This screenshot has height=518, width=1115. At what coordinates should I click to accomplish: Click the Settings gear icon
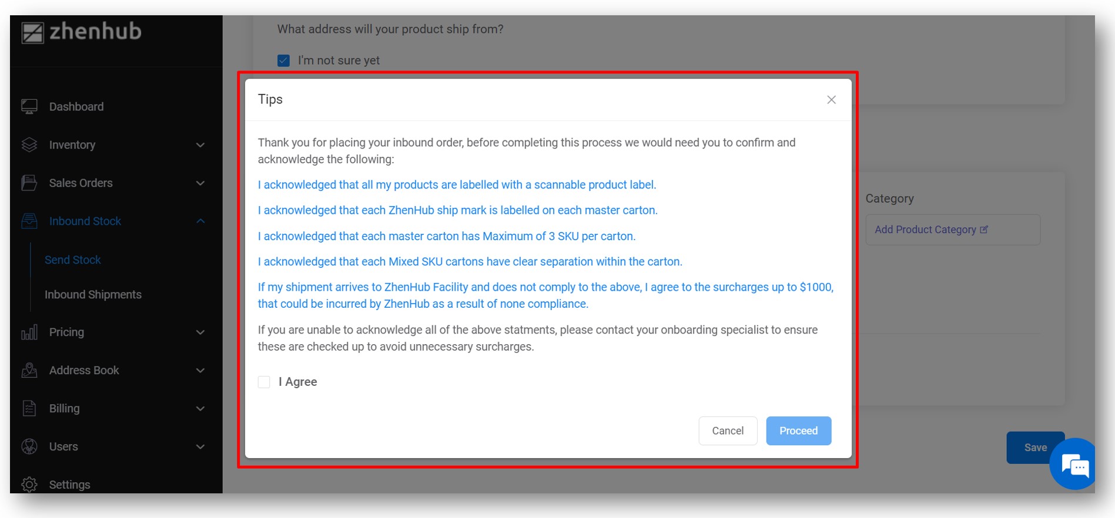29,485
